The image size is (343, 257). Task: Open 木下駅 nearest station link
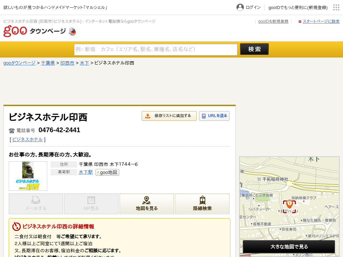(x=86, y=172)
